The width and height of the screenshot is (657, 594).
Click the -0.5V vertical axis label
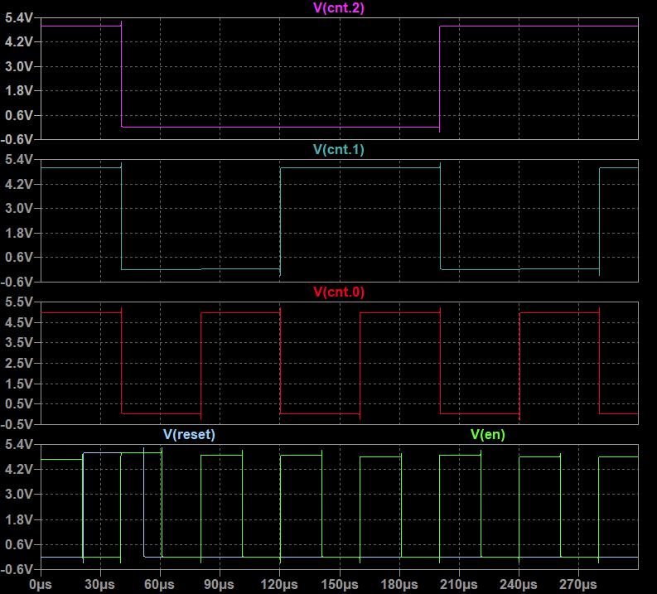[17, 424]
